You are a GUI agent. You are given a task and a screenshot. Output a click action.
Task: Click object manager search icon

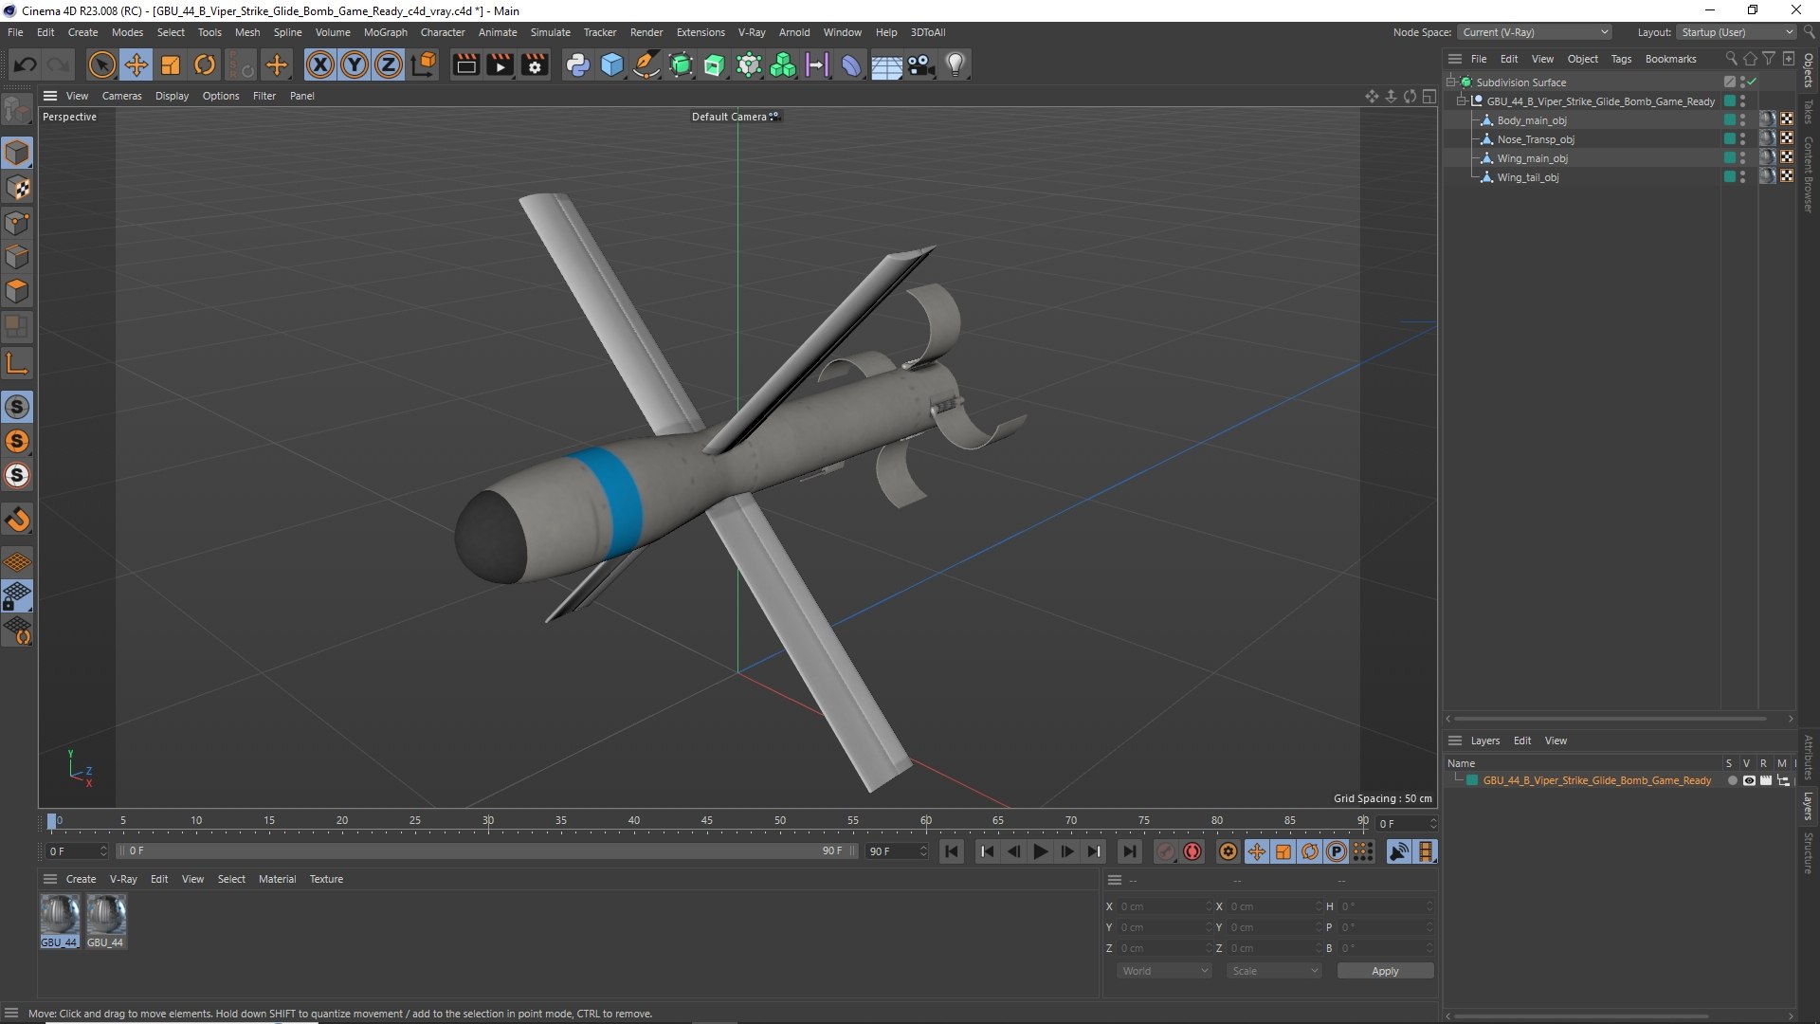[1731, 59]
